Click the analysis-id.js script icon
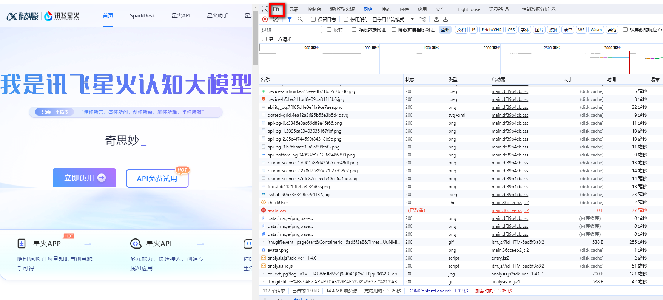The width and height of the screenshot is (663, 300). point(264,266)
